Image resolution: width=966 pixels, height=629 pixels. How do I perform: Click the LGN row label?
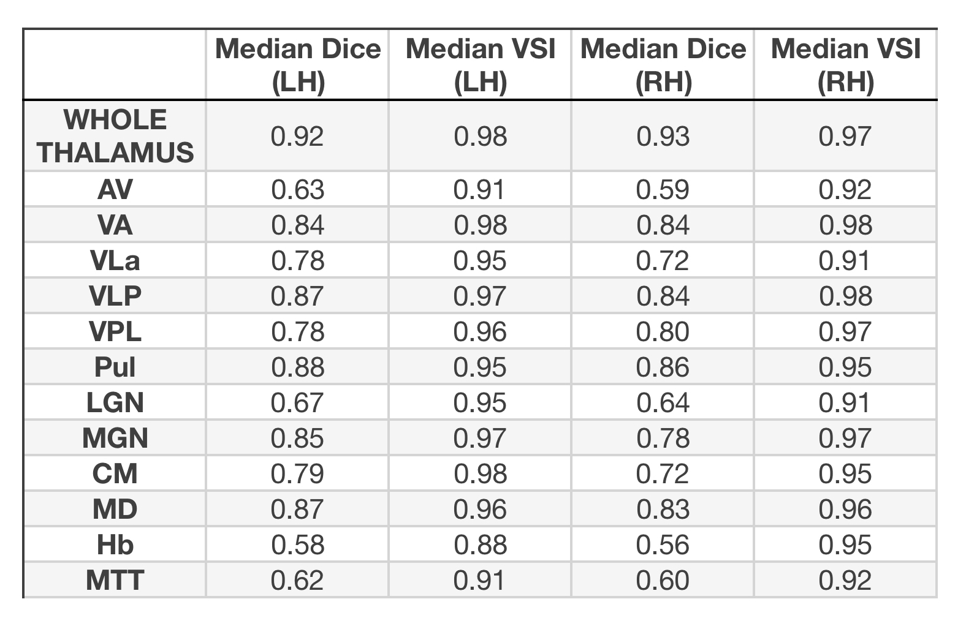pyautogui.click(x=115, y=403)
